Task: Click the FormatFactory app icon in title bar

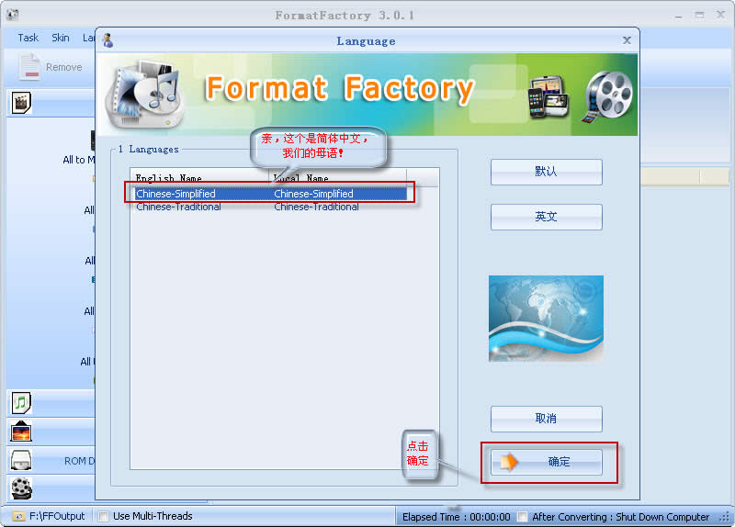Action: pos(13,15)
